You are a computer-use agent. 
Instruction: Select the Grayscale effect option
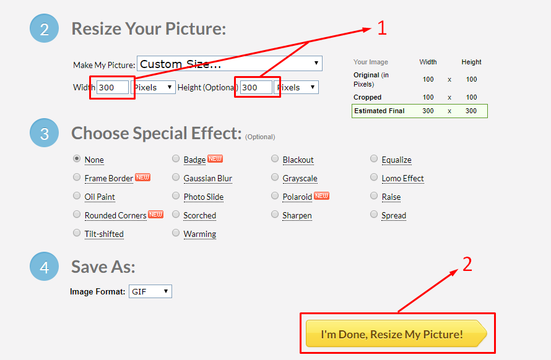275,178
